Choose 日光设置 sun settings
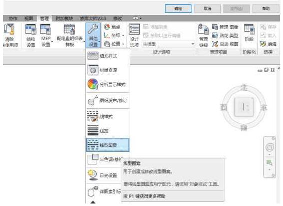Screen dimensions: 283x206 coord(104,175)
